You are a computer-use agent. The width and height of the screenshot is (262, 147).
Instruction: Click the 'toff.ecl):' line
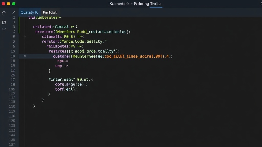(66, 89)
